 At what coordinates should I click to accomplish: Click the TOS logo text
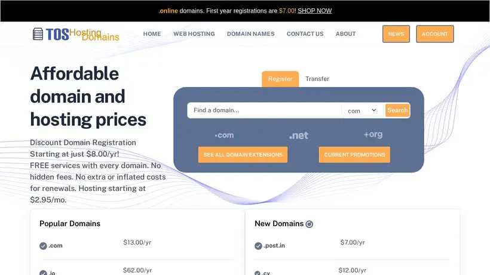pos(57,34)
